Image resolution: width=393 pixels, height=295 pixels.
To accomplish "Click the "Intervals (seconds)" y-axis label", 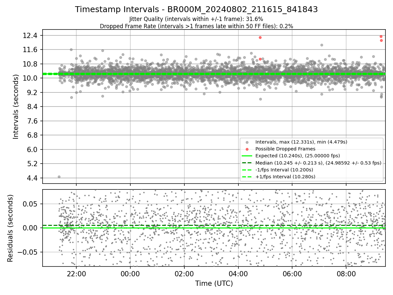I will click(x=16, y=107).
